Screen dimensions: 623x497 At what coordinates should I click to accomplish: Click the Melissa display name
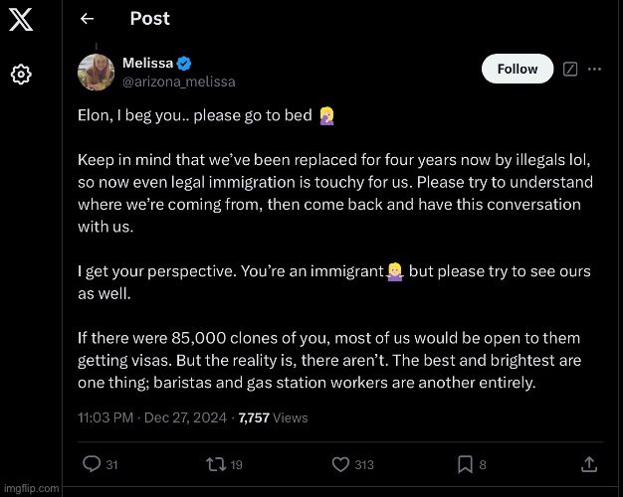(146, 64)
